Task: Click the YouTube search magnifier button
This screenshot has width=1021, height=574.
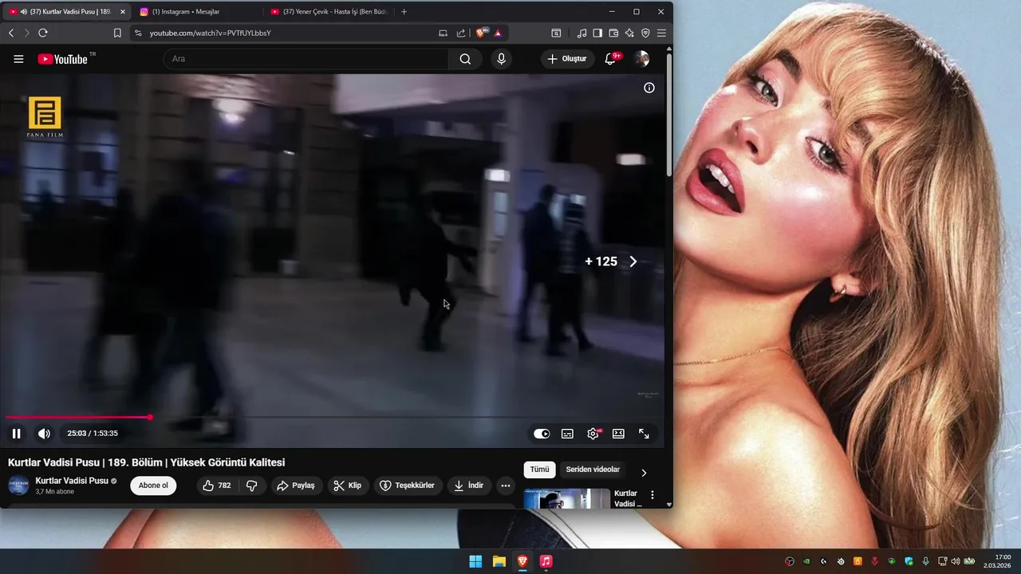Action: click(x=465, y=59)
